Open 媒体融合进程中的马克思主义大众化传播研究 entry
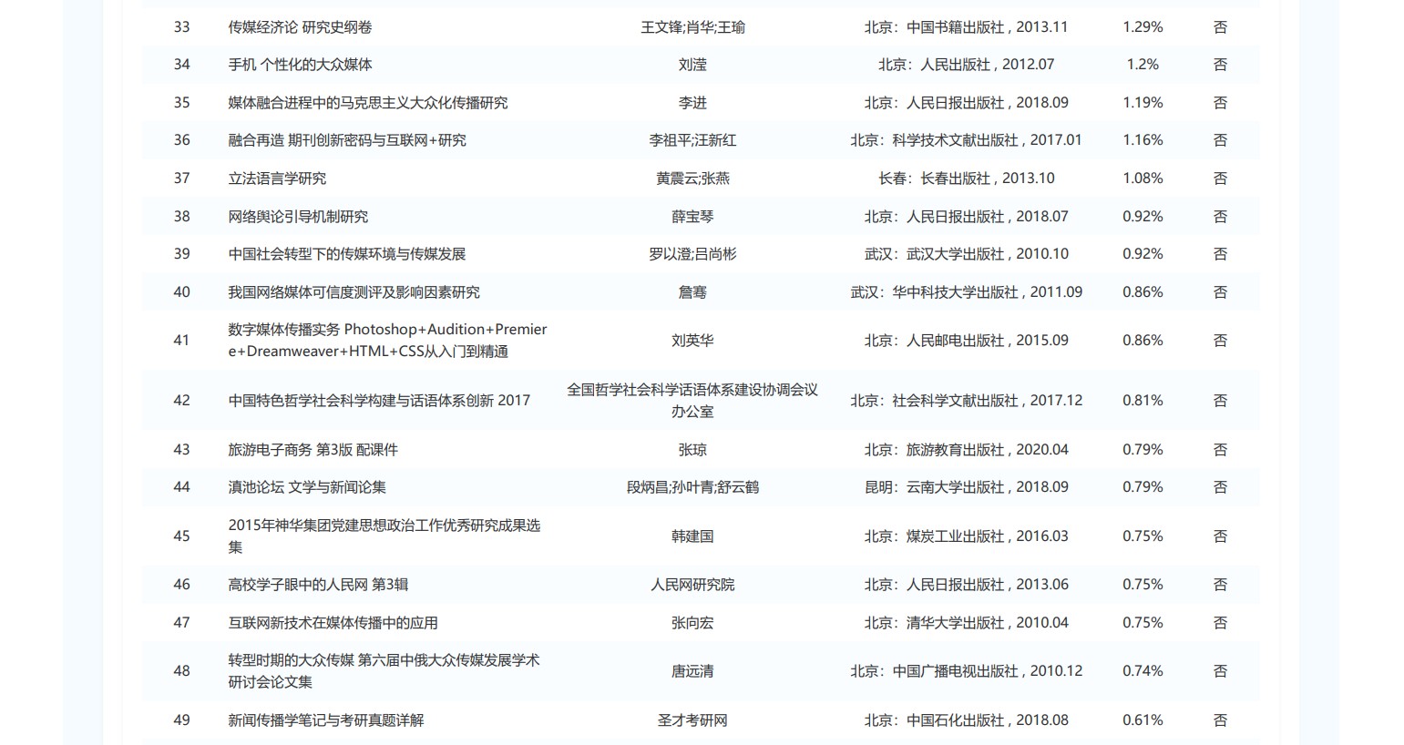This screenshot has height=745, width=1404. 367,103
